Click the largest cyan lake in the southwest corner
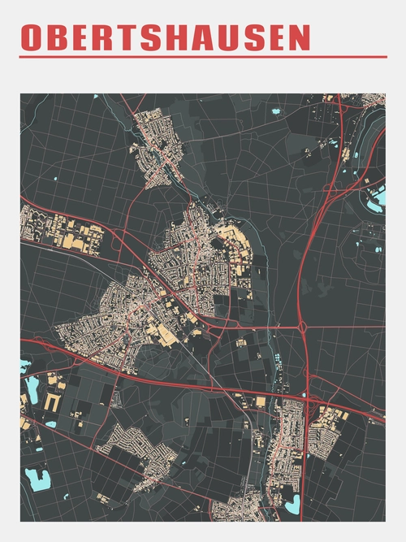406x542 pixels. pos(37,479)
